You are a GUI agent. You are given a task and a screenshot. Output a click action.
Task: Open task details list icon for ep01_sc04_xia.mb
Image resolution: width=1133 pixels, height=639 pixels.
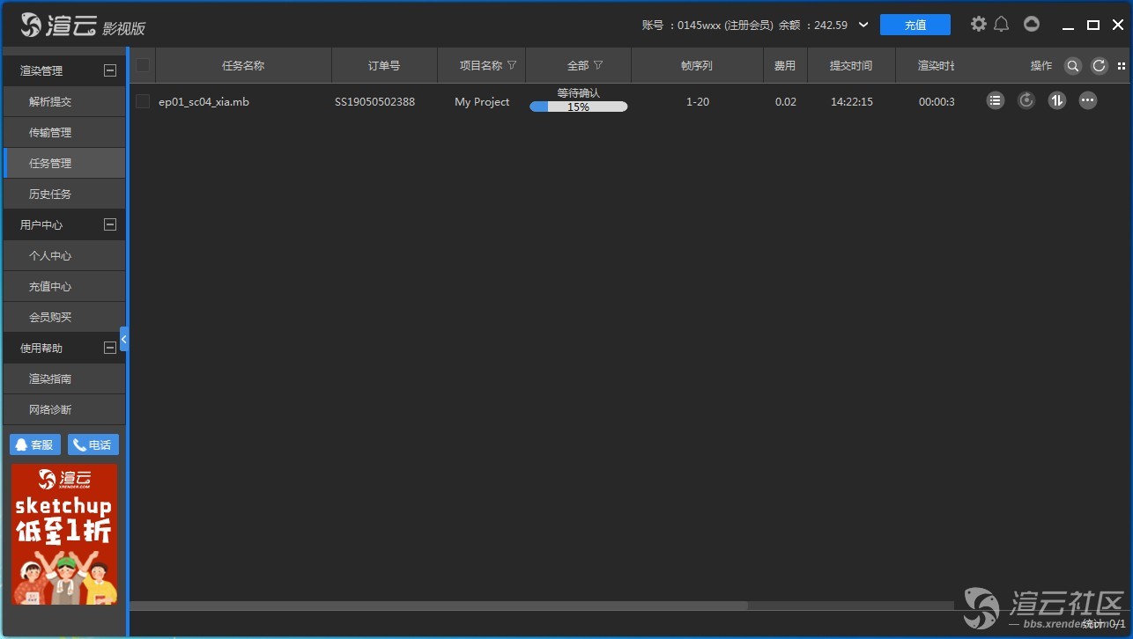tap(996, 100)
